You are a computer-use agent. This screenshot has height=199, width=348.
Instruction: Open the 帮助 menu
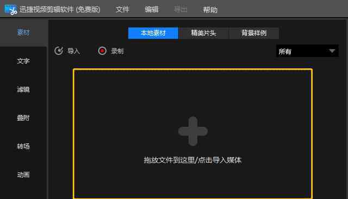pyautogui.click(x=210, y=10)
